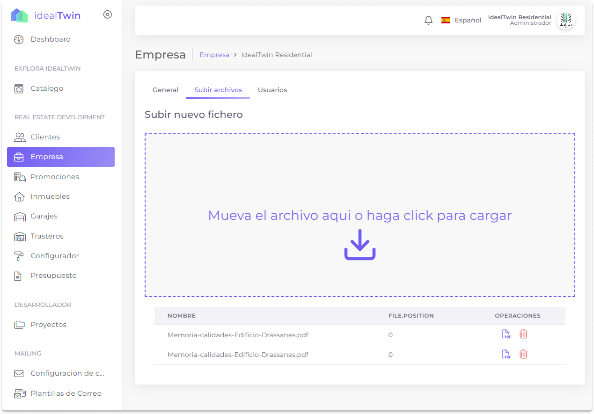Select the Clientes sidebar icon
Screen dimensions: 594x414
pyautogui.click(x=19, y=137)
